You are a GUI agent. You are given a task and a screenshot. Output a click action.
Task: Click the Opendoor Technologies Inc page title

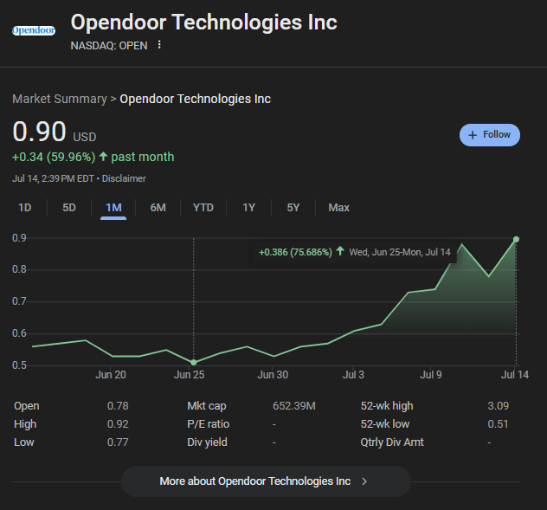pyautogui.click(x=203, y=22)
